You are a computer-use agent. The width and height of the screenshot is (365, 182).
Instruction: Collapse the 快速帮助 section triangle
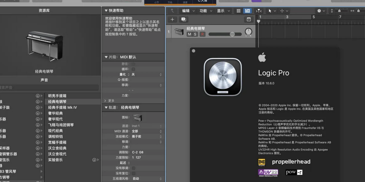coord(106,11)
